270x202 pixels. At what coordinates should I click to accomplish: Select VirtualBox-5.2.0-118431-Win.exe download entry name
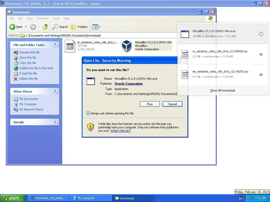[x=214, y=31]
